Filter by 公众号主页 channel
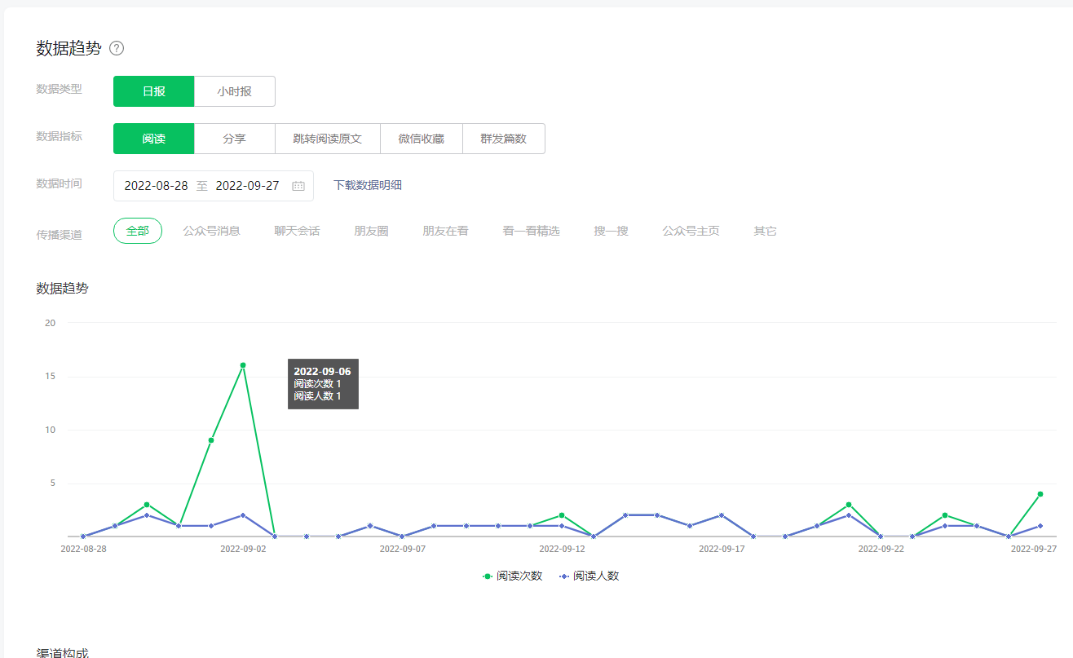The height and width of the screenshot is (658, 1073). click(x=691, y=231)
